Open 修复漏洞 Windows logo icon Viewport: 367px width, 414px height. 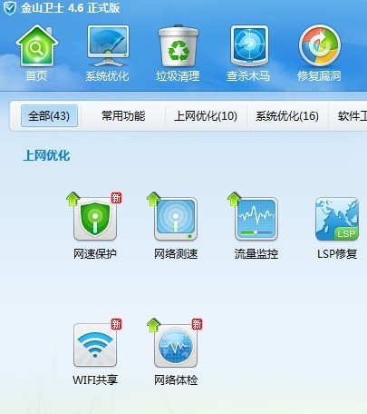tap(320, 45)
